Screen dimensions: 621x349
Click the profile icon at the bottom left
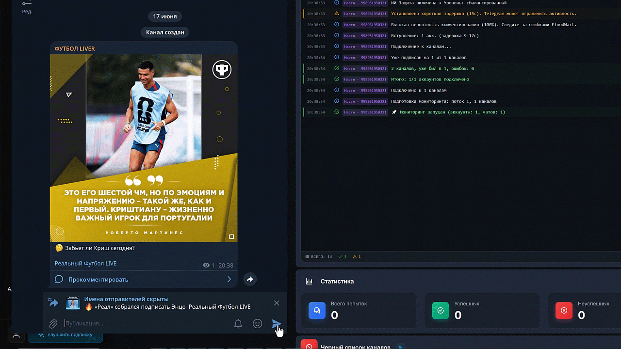pos(16,335)
